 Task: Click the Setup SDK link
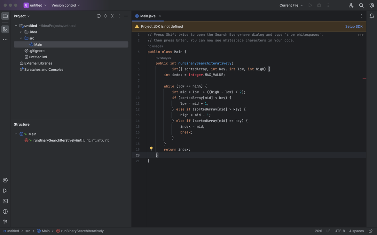pyautogui.click(x=354, y=26)
